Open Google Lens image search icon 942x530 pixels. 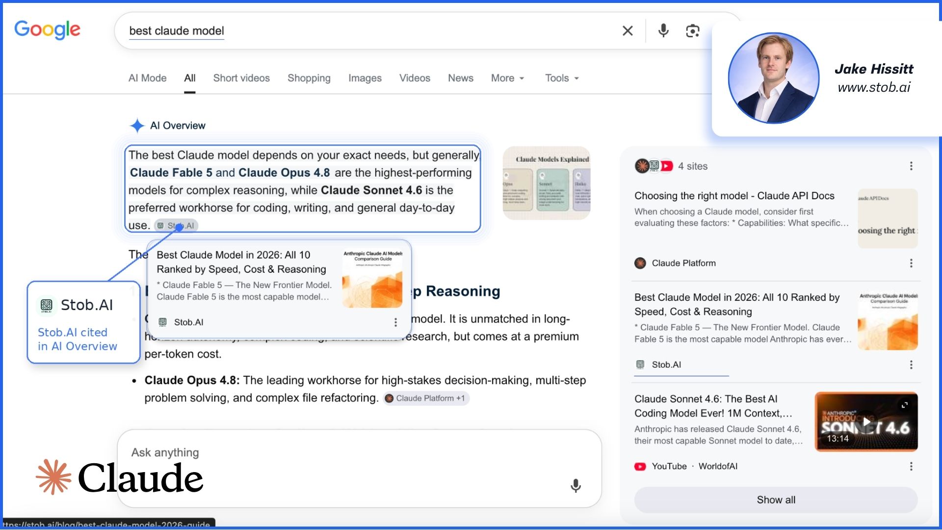click(692, 31)
